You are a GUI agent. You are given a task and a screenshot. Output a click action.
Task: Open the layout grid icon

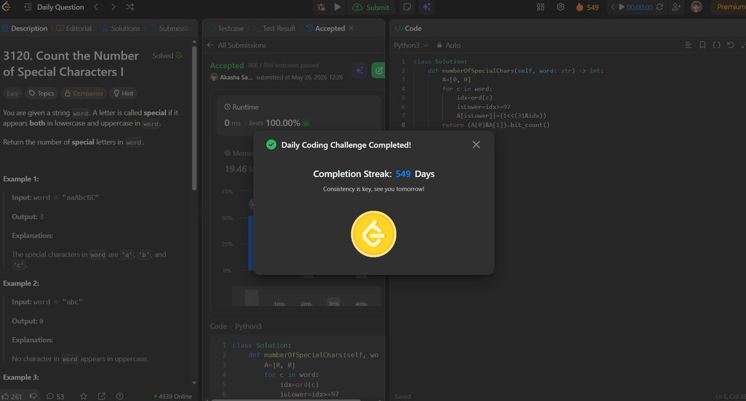tap(540, 7)
